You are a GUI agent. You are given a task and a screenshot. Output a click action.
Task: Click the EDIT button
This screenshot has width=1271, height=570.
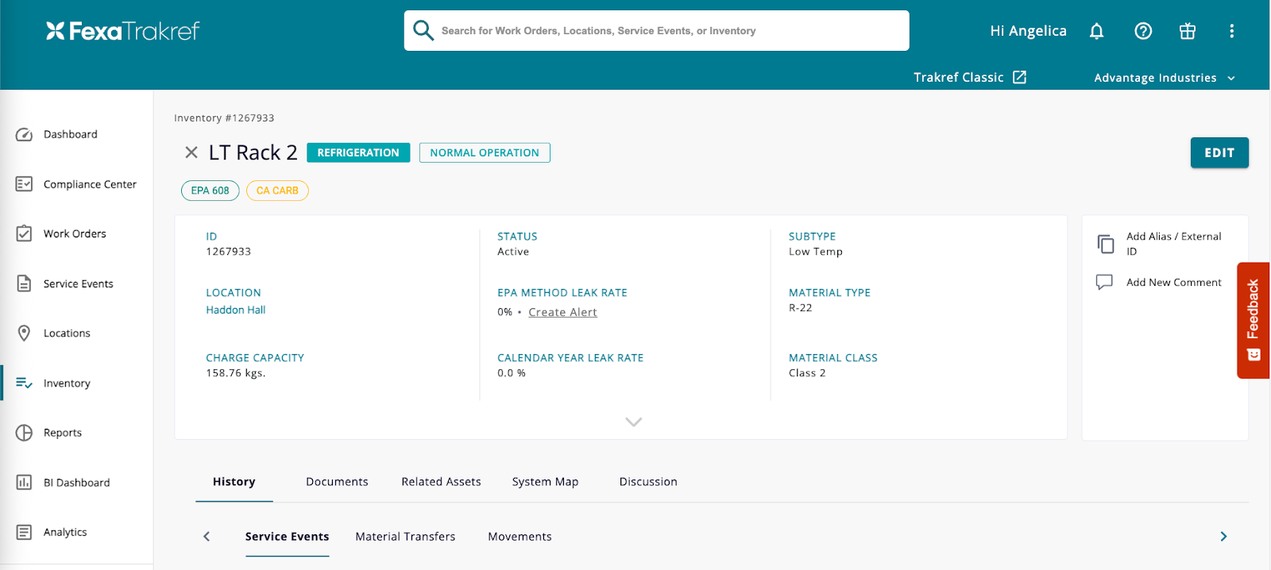[x=1219, y=152]
